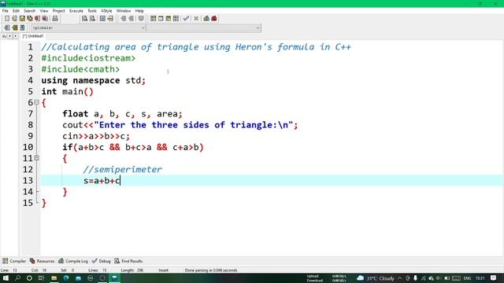Open File Explorer from the taskbar
Screen dimensions: 504x283
pos(54,278)
